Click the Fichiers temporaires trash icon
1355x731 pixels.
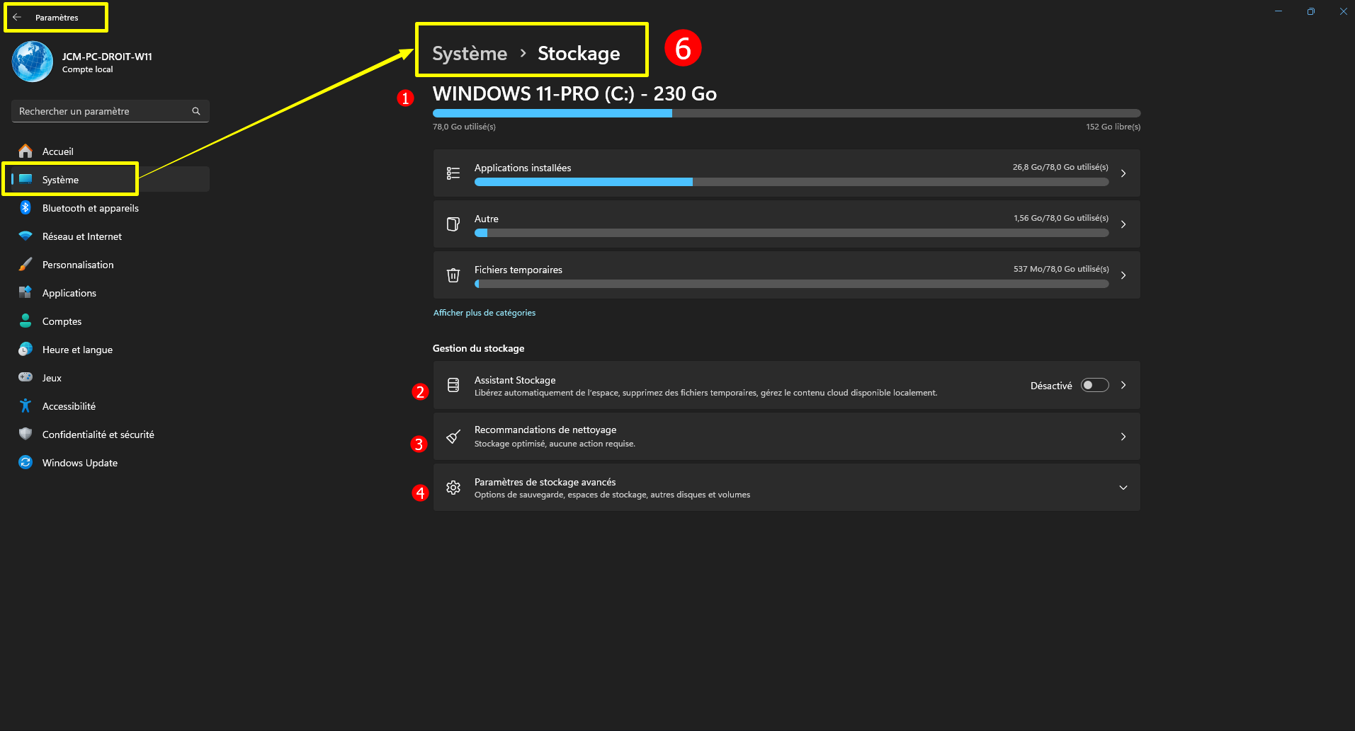453,275
